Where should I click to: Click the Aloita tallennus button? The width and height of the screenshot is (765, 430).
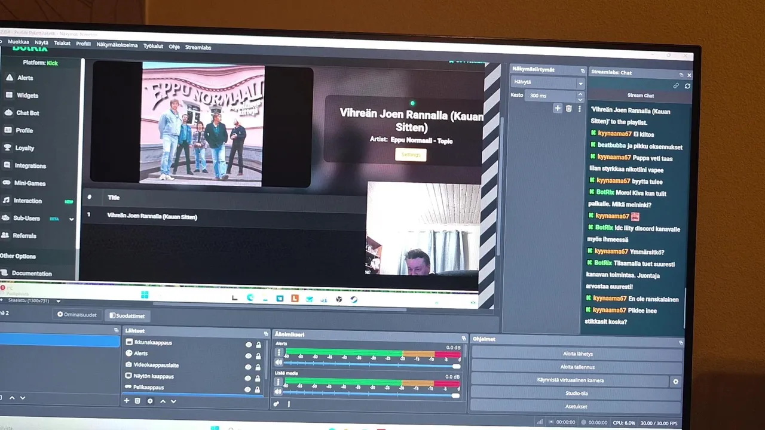pyautogui.click(x=577, y=367)
